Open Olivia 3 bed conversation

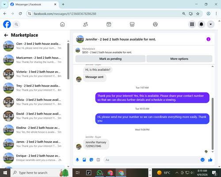point(34,102)
